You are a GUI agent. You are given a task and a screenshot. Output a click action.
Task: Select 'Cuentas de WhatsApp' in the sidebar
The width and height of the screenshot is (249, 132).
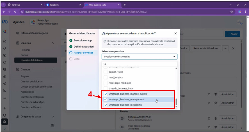point(32,102)
